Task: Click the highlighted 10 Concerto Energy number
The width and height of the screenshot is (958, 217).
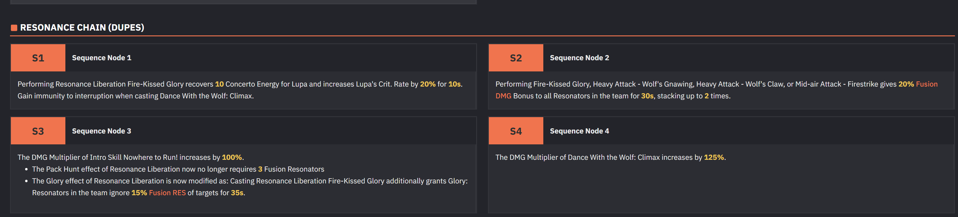Action: [219, 84]
